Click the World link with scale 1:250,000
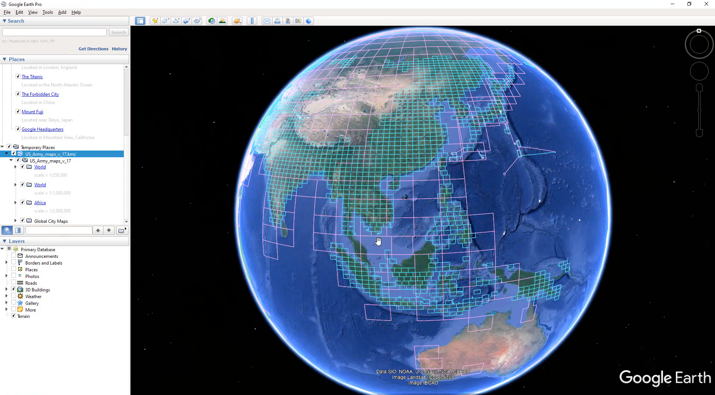Image resolution: width=715 pixels, height=395 pixels. [x=40, y=167]
